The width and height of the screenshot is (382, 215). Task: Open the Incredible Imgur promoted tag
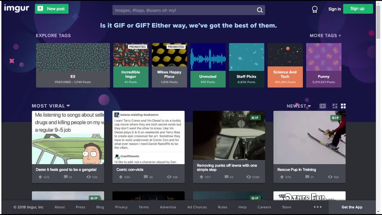[131, 65]
